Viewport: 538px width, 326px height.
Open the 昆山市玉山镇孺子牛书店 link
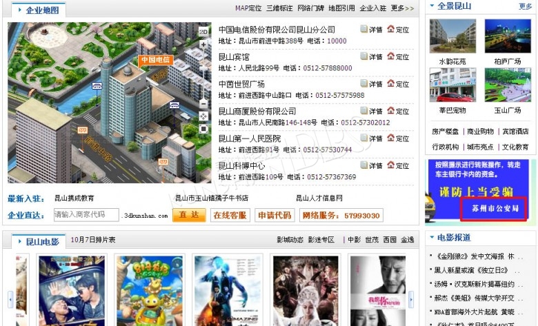click(x=212, y=198)
